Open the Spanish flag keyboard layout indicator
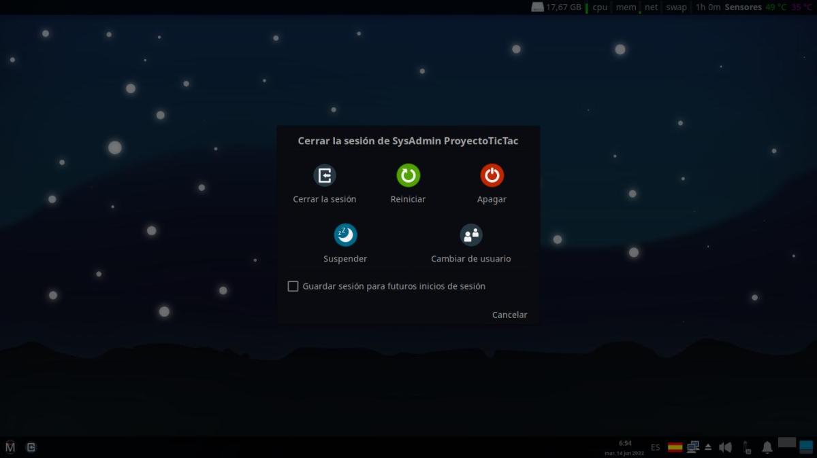This screenshot has height=458, width=817. [675, 447]
